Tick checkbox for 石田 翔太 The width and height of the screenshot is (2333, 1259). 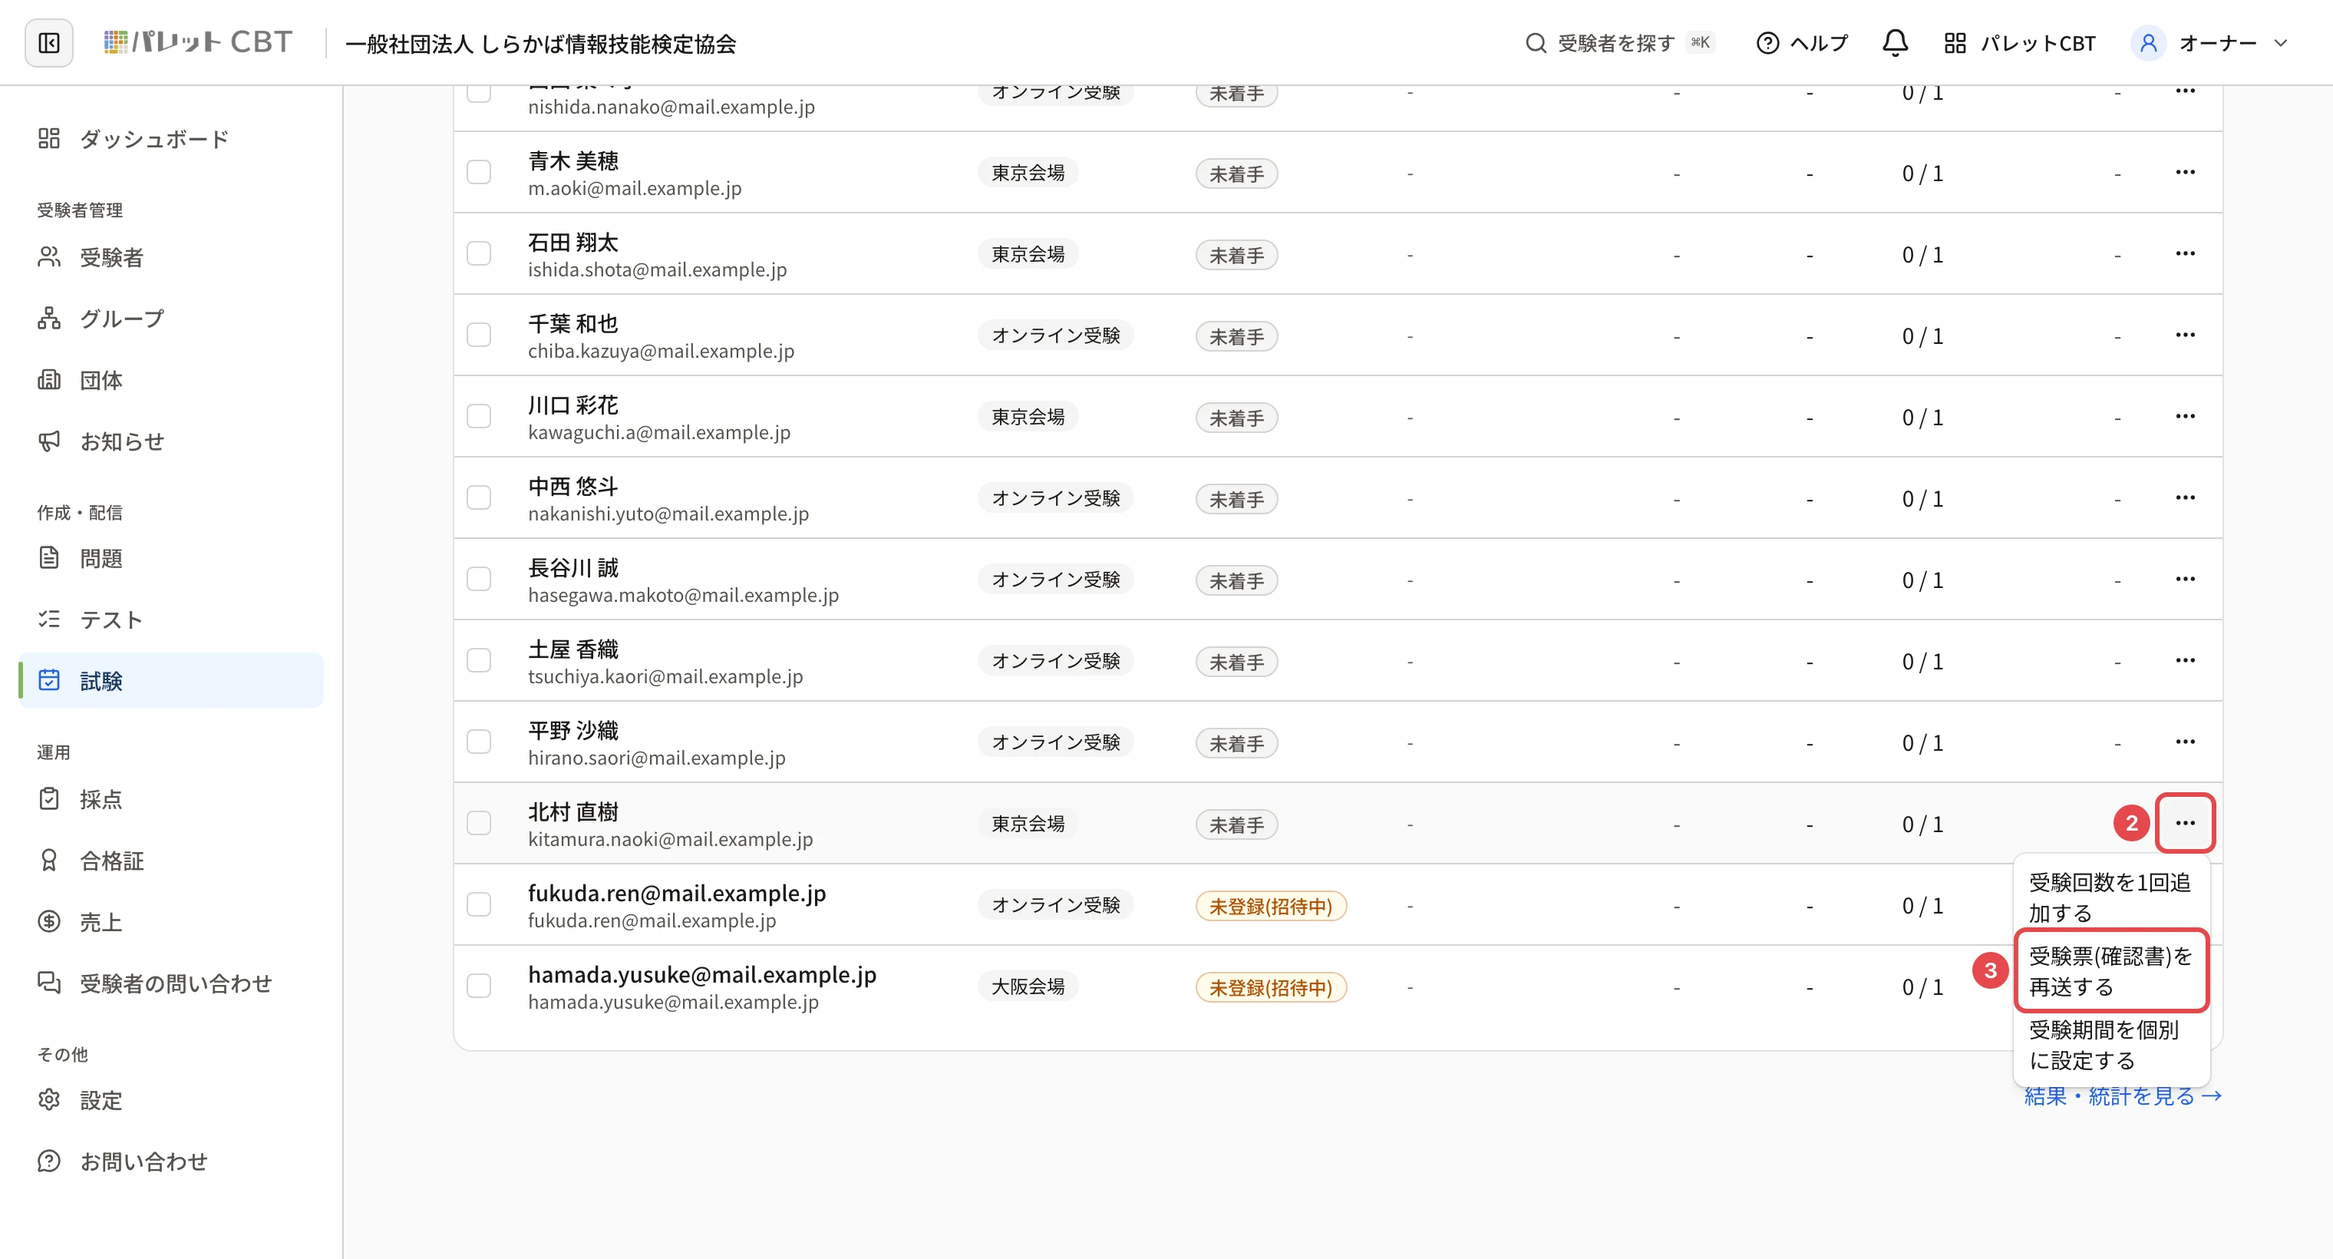[x=478, y=253]
